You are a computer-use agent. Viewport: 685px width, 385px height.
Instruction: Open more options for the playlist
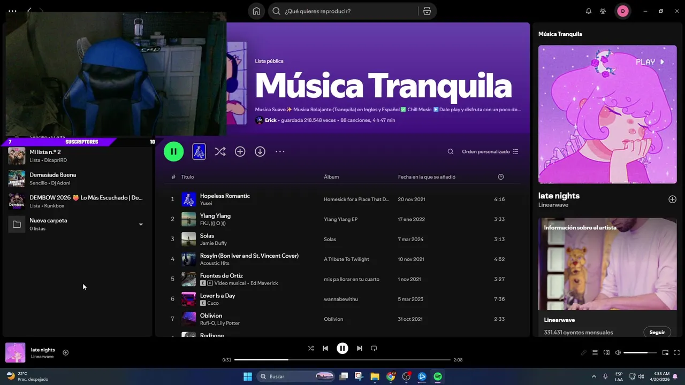280,152
